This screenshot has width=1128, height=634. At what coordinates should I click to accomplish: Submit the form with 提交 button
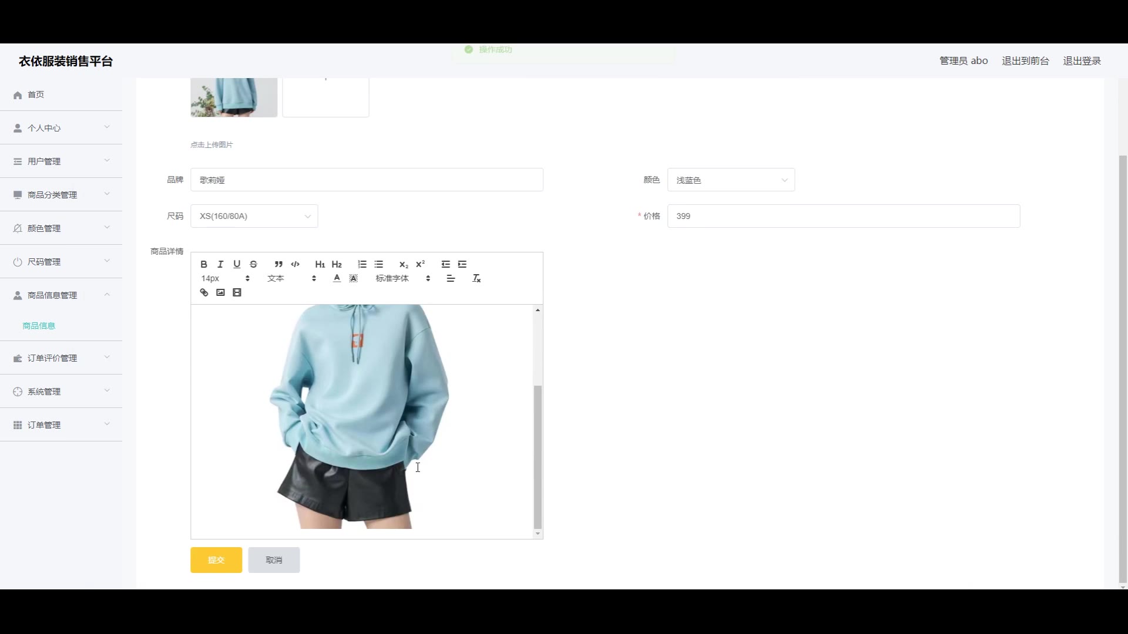click(x=216, y=560)
